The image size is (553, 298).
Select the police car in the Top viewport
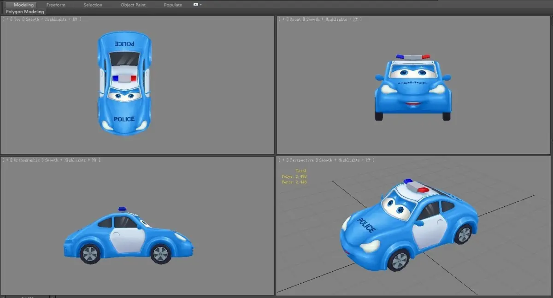[124, 83]
